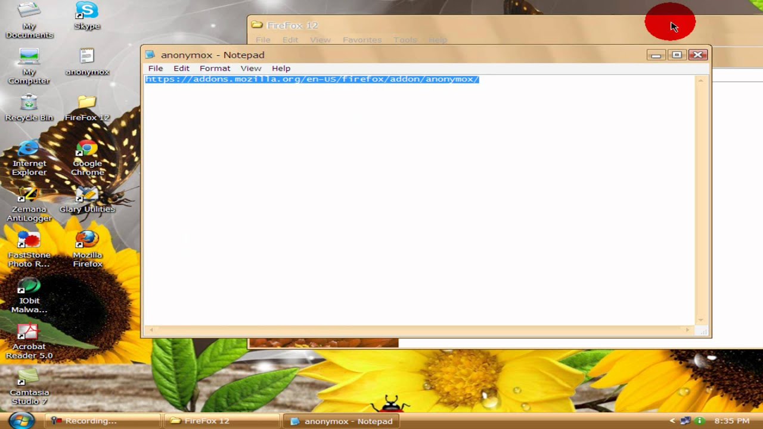Open Notepad Help menu
763x429 pixels.
281,69
